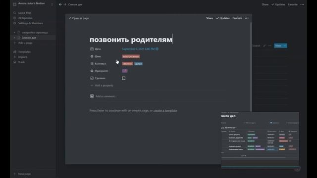Click Share in the top bar

265,4
